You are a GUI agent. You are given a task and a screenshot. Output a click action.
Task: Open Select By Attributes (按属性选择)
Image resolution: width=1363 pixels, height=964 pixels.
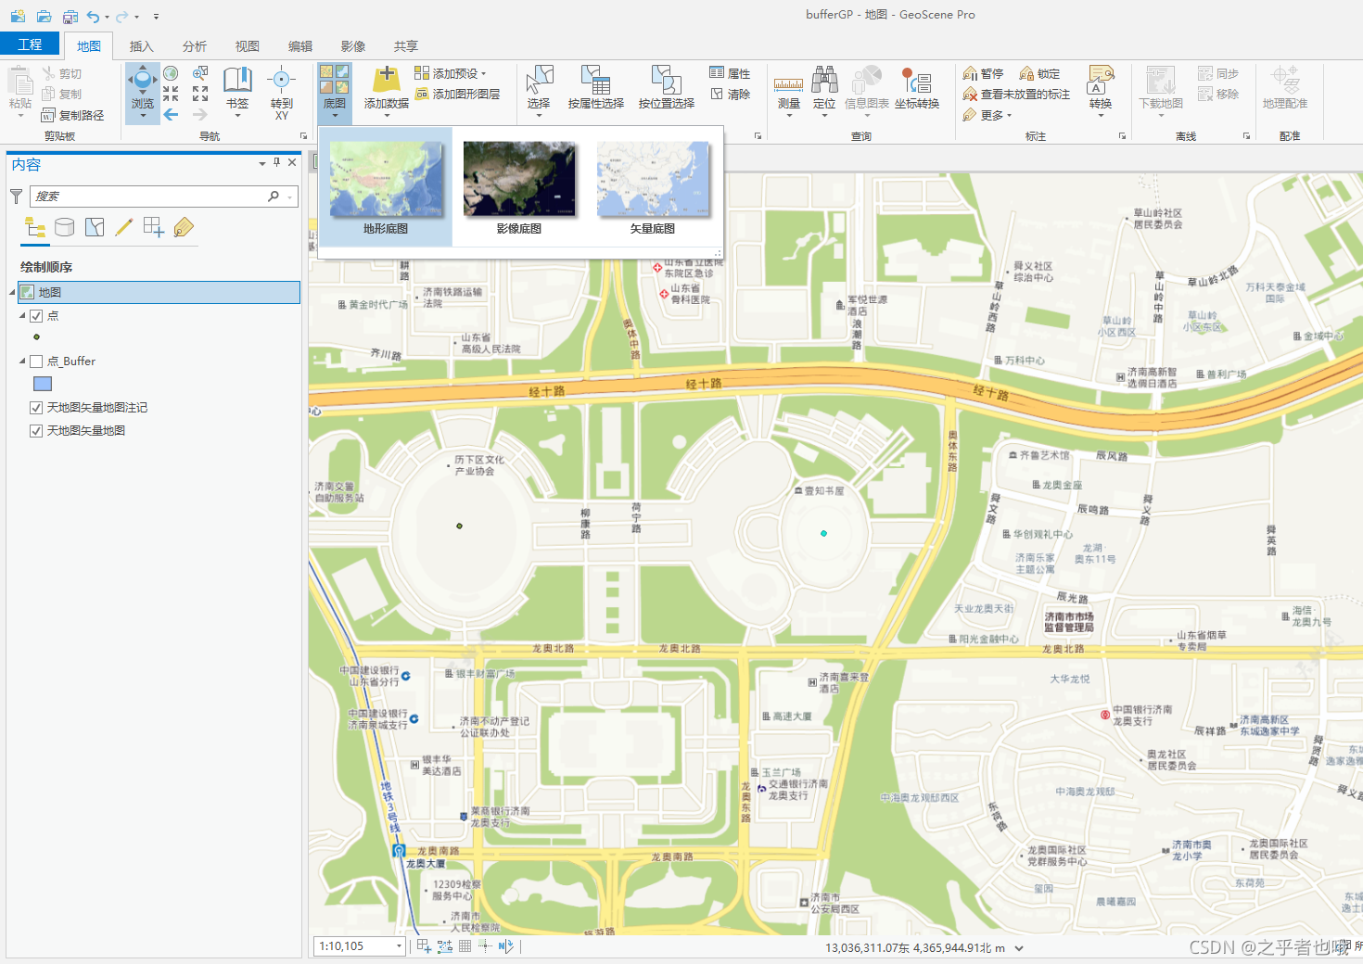[x=596, y=88]
